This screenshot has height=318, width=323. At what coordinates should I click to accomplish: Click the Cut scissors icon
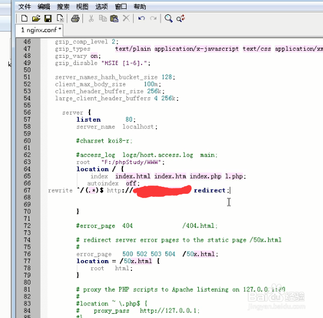(91, 18)
